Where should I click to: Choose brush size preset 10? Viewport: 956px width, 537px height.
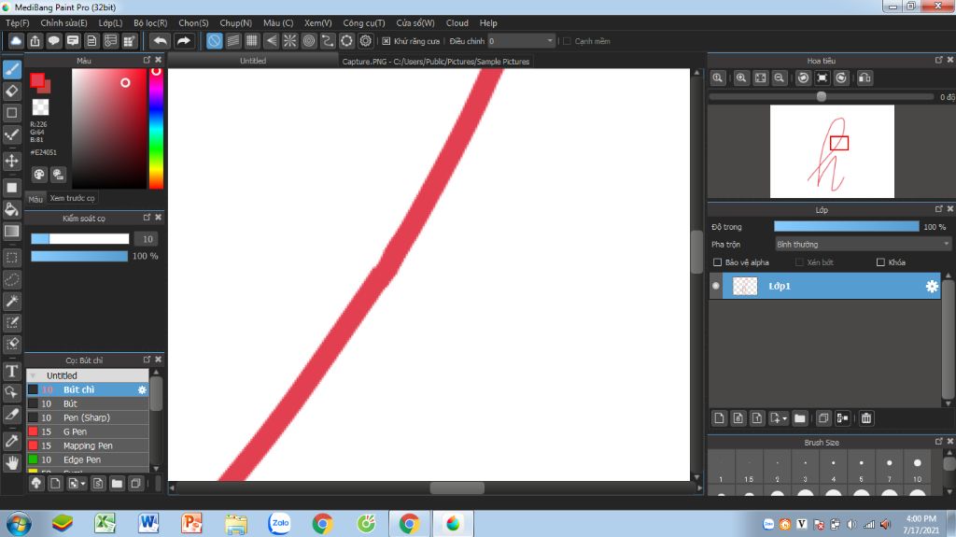point(917,468)
